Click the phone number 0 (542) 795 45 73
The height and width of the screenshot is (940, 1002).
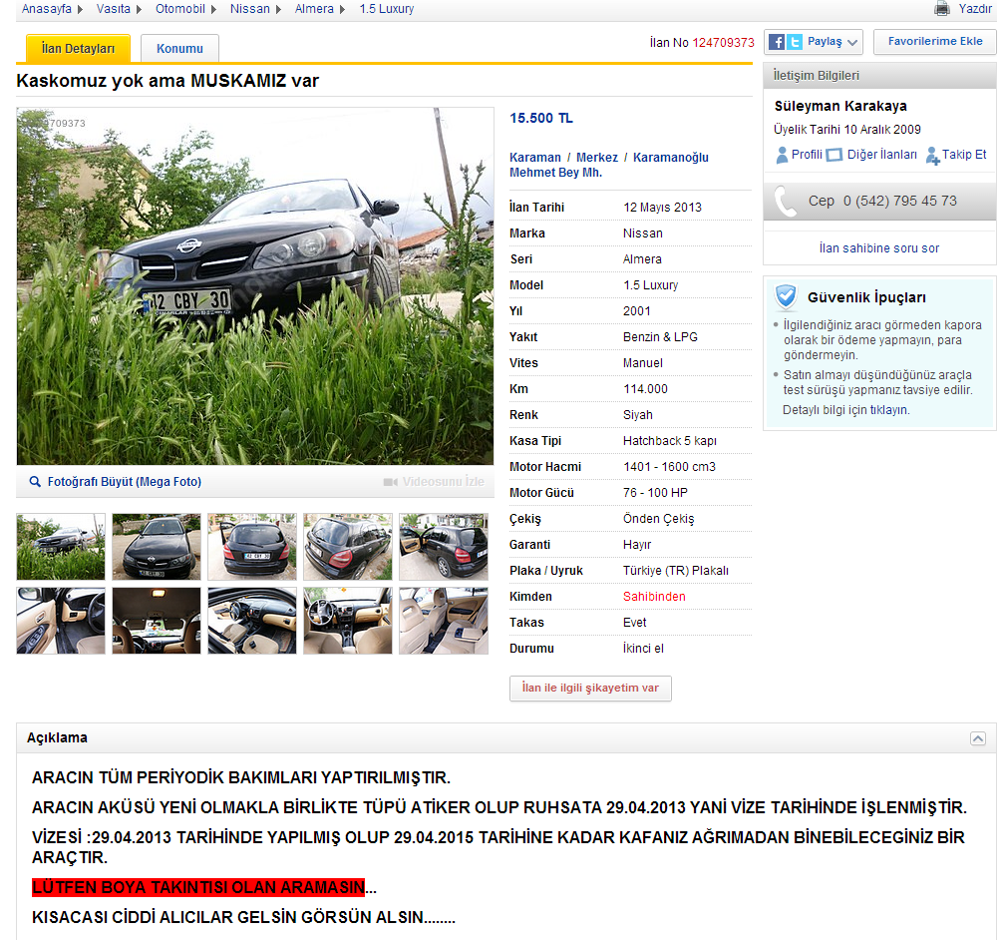tap(899, 201)
